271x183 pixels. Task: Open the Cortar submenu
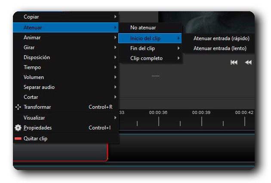click(66, 97)
